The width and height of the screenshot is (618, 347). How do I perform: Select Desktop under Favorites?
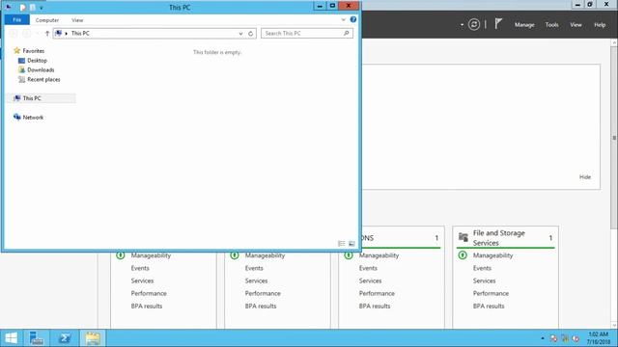click(x=37, y=60)
